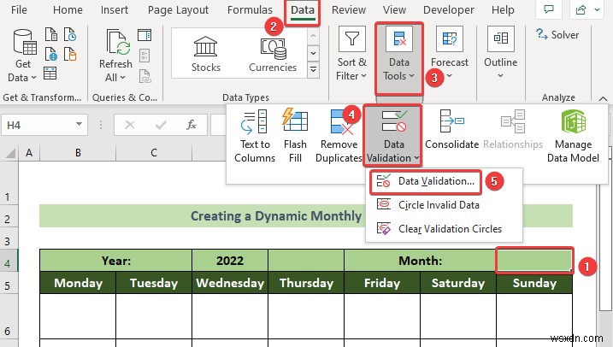
Task: Select the Month: label cell
Action: click(x=421, y=261)
